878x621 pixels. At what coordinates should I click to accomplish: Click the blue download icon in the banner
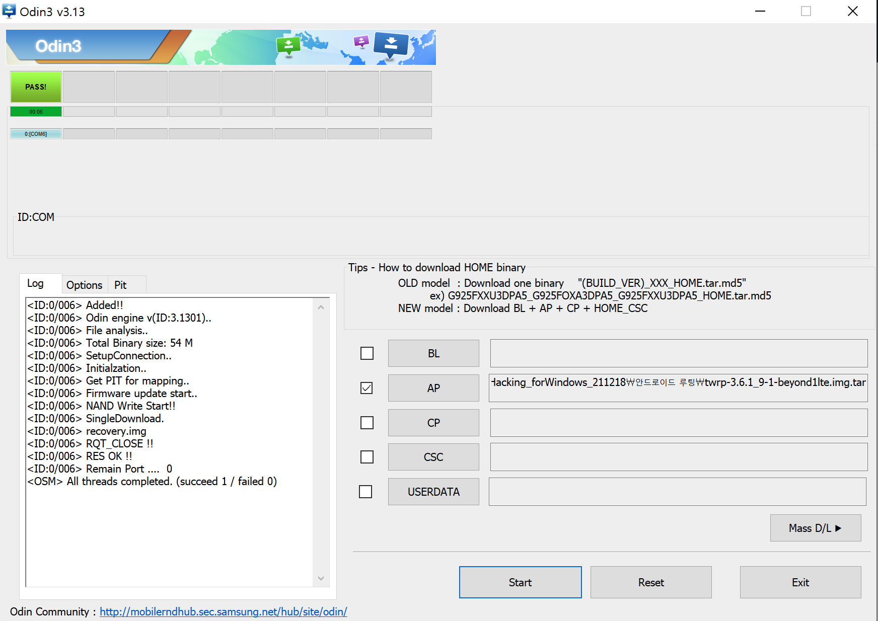pos(391,45)
